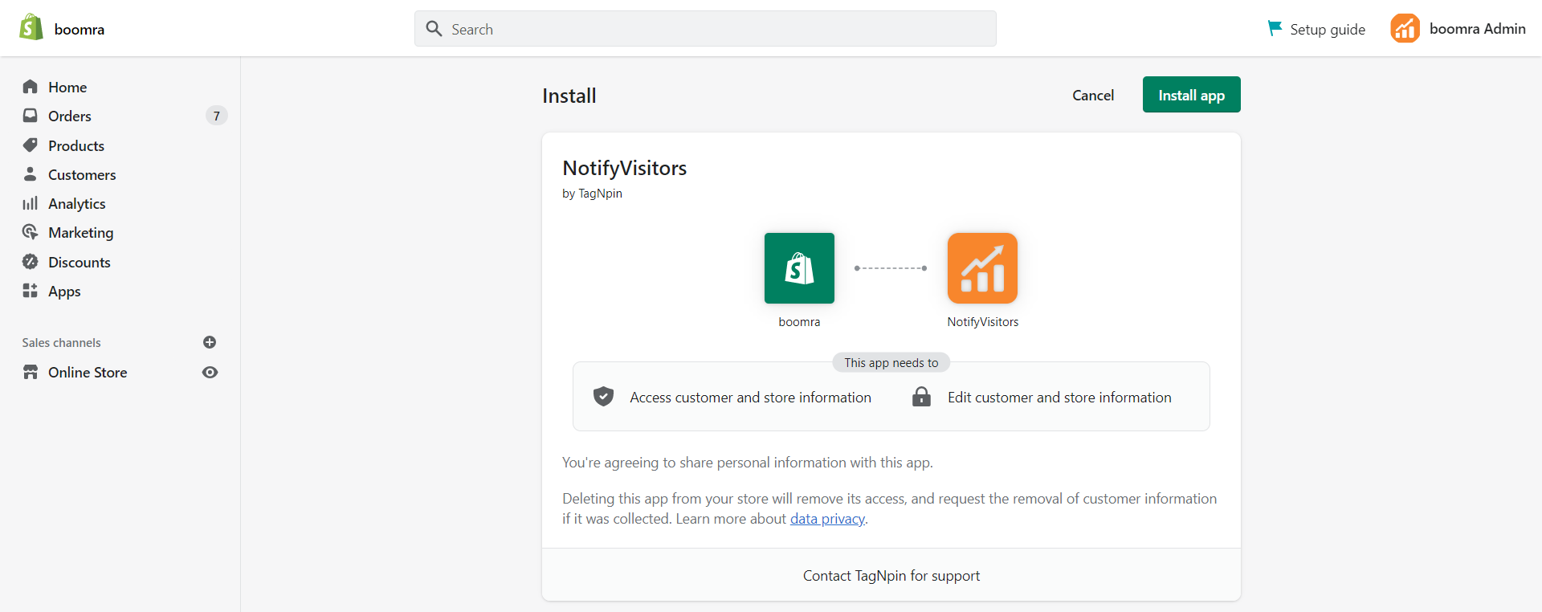The width and height of the screenshot is (1542, 612).
Task: Add a sales channel with plus icon
Action: [x=210, y=342]
